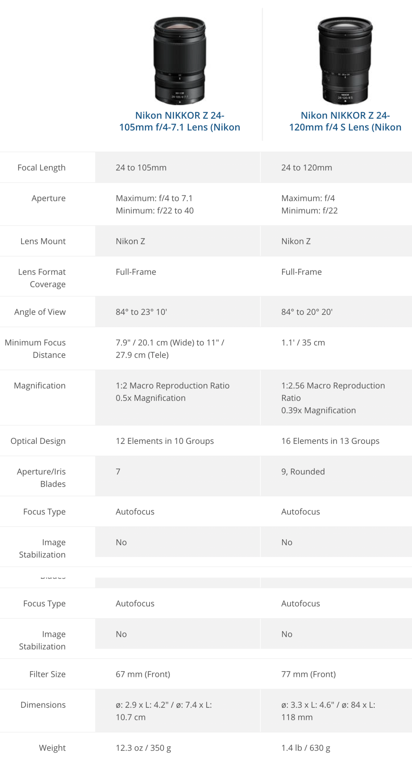Click the Optical Design row label
Image resolution: width=412 pixels, height=772 pixels.
[38, 441]
